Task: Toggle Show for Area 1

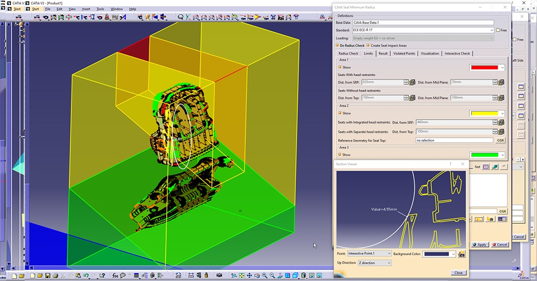Action: 340,67
